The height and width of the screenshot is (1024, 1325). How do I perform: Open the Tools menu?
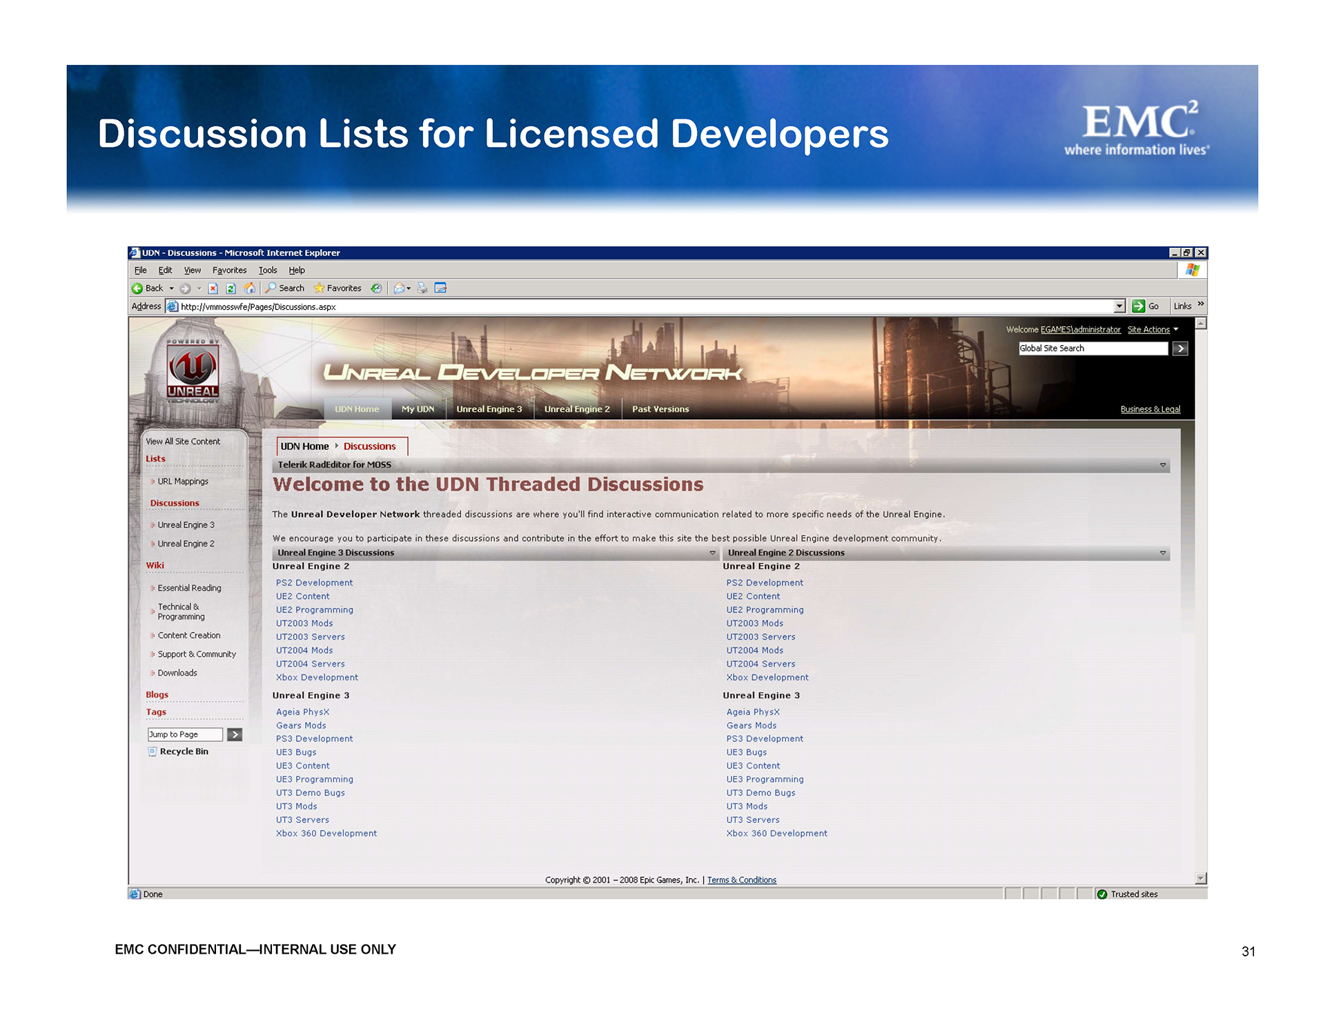(x=267, y=270)
